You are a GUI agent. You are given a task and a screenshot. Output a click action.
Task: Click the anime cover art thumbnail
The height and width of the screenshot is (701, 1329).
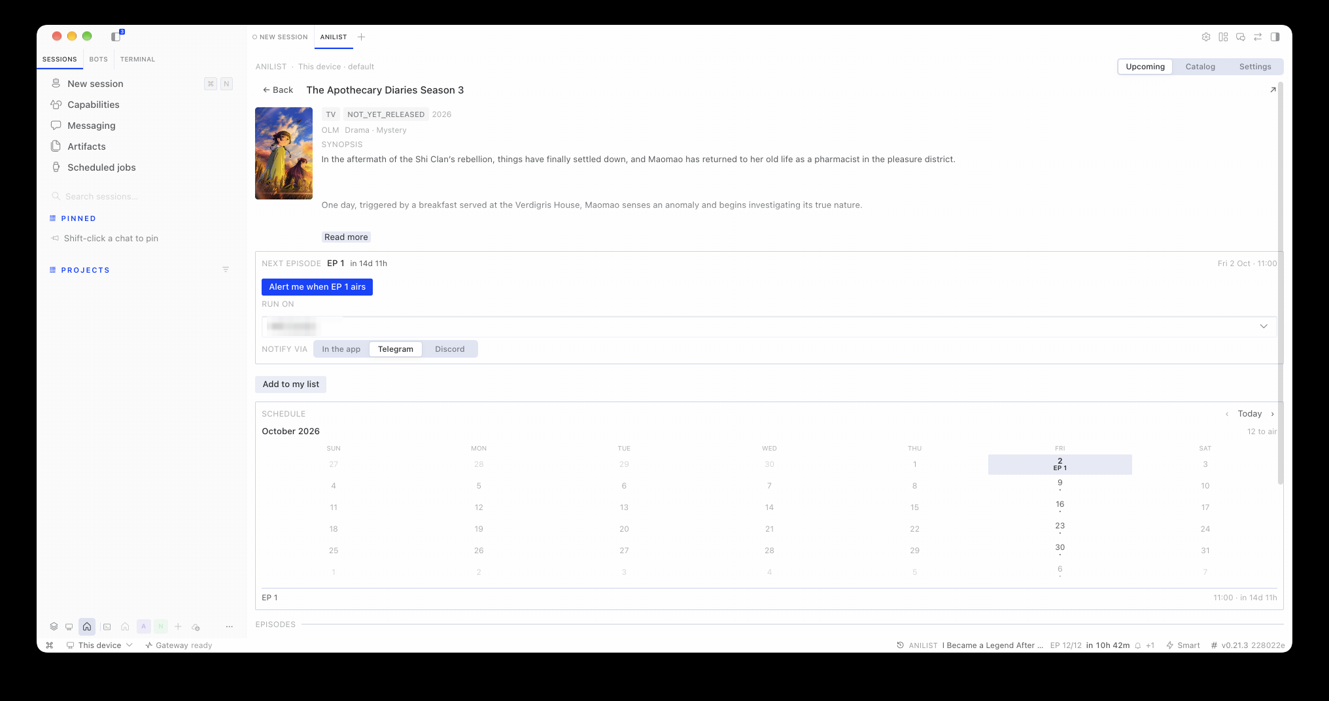click(284, 154)
